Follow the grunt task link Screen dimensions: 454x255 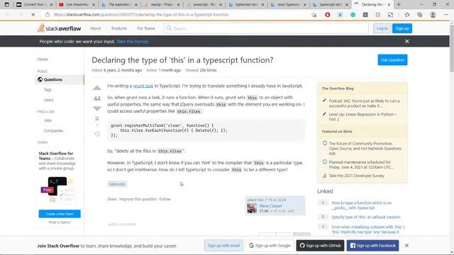tap(143, 86)
